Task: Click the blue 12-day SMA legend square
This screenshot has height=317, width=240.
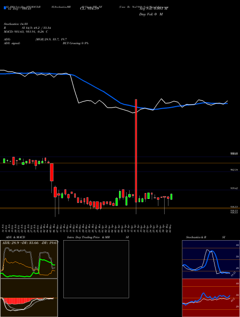Action: tap(5, 8)
